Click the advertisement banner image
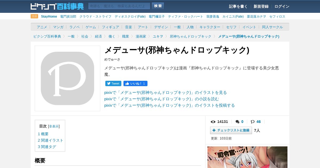Image resolution: width=320 pixels, height=168 pixels. (x=247, y=157)
